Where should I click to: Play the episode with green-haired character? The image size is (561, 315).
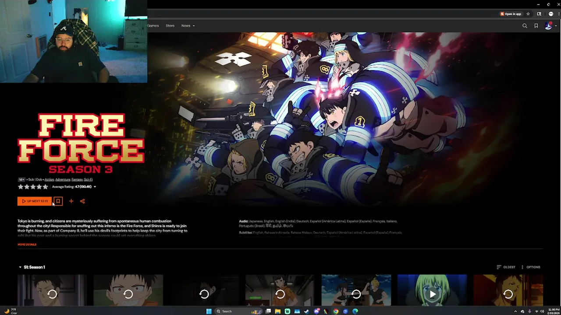tap(432, 294)
